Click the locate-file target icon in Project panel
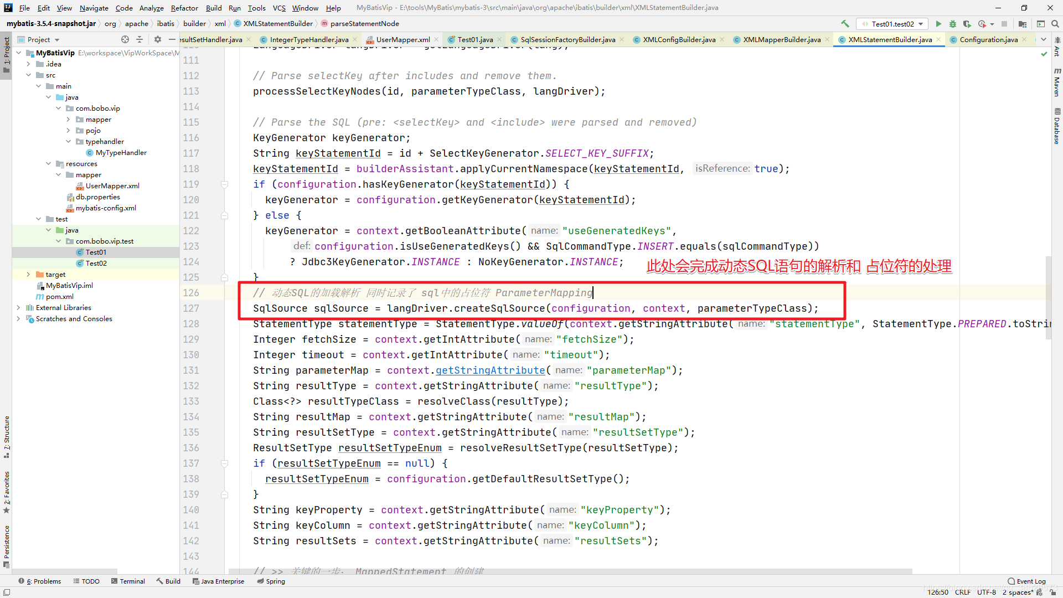The width and height of the screenshot is (1063, 598). 125,39
